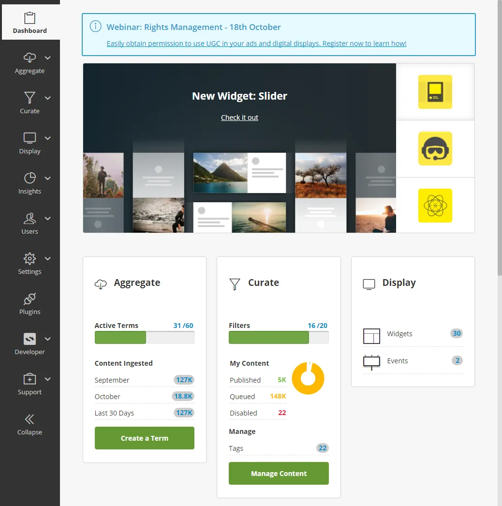Click the Developer code icon in sidebar
502x506 pixels.
30,339
